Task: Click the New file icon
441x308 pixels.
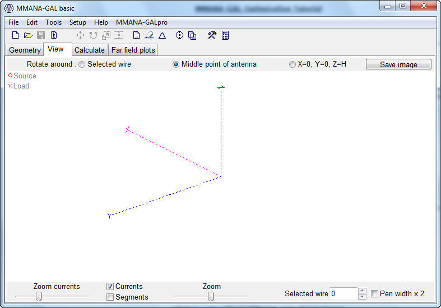Action: coord(16,35)
